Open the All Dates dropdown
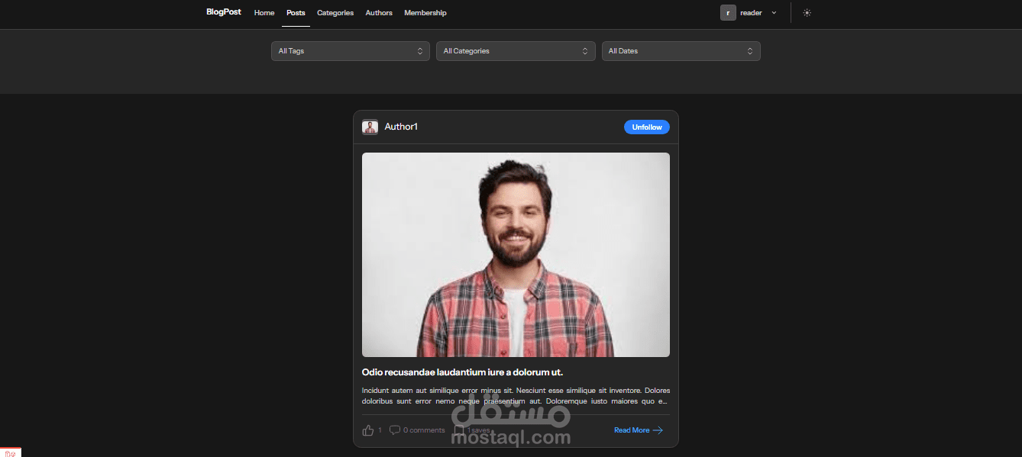 pyautogui.click(x=681, y=51)
